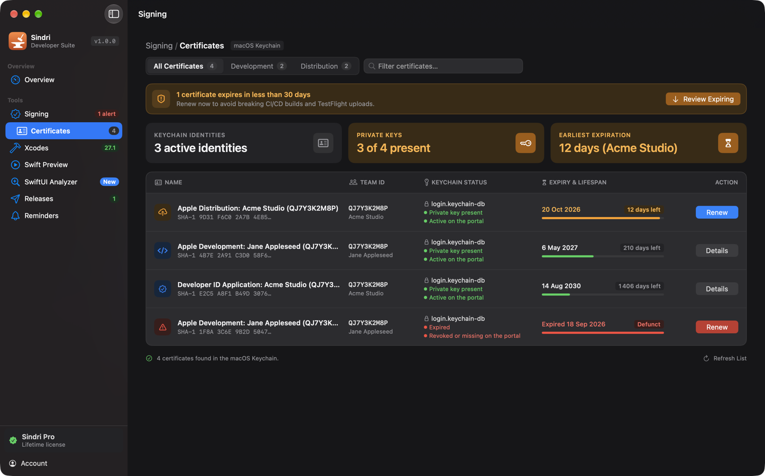
Task: Click the Apple Distribution cloud upload icon
Action: (163, 212)
